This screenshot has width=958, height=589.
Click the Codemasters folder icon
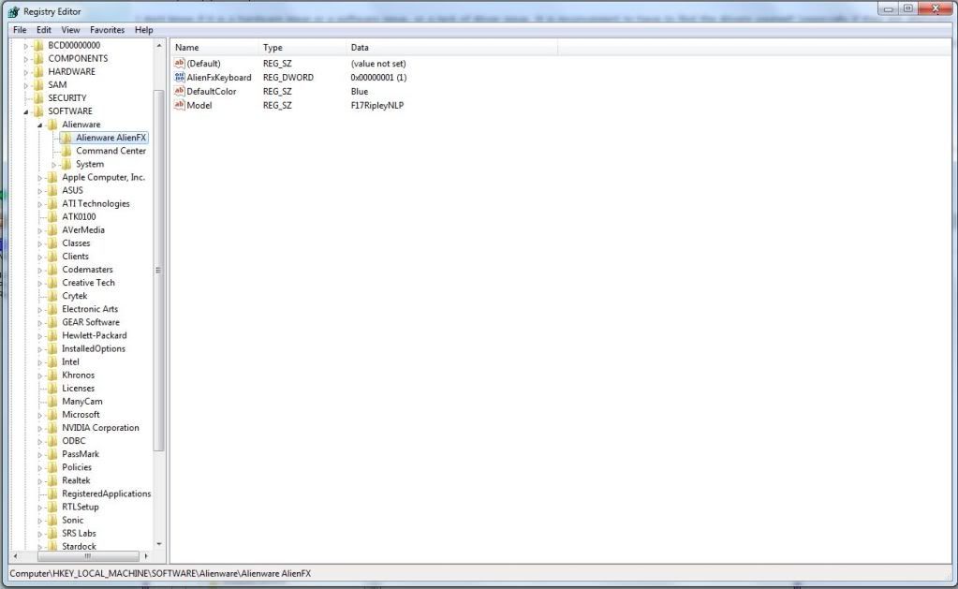point(52,270)
